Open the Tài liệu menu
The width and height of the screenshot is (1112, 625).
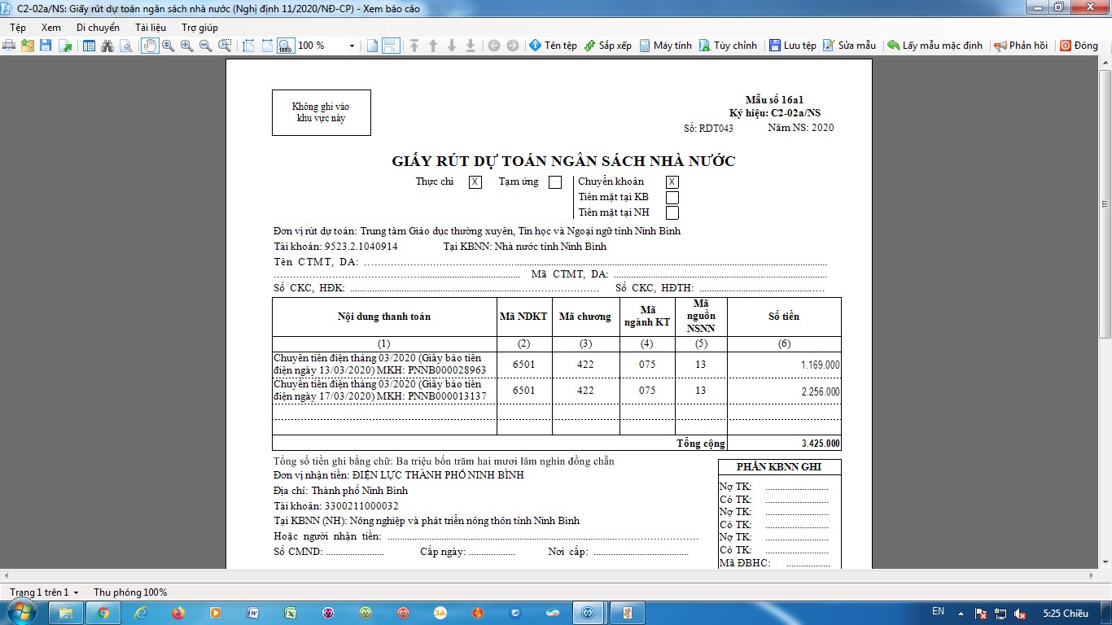pos(151,27)
